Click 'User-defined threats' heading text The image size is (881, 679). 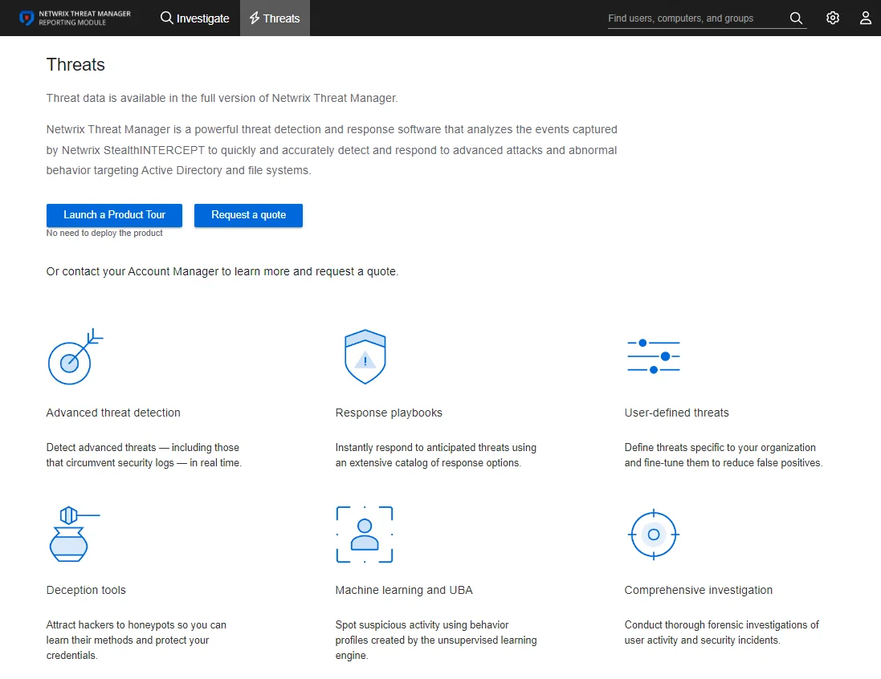point(676,413)
